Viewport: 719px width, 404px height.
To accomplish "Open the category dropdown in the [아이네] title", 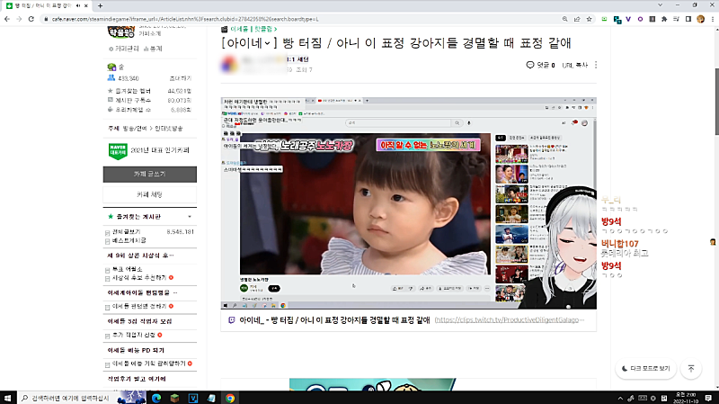I will click(x=267, y=43).
